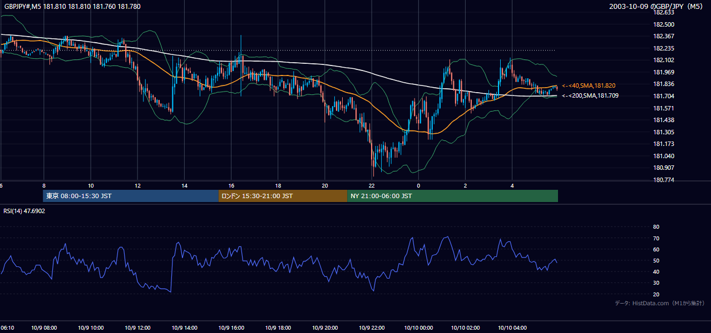Click price axis label 182.500
The height and width of the screenshot is (333, 711).
pos(664,24)
